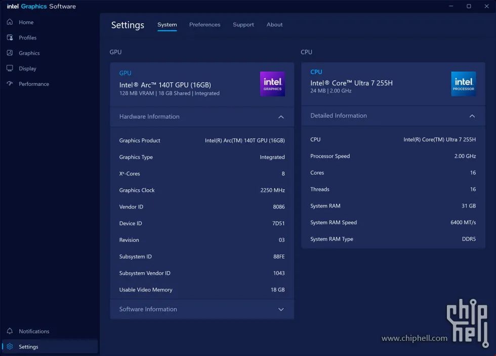Click the '128 MB VRAM | 18 GB Shared | Integrated' line
This screenshot has height=356, width=496.
pos(169,93)
